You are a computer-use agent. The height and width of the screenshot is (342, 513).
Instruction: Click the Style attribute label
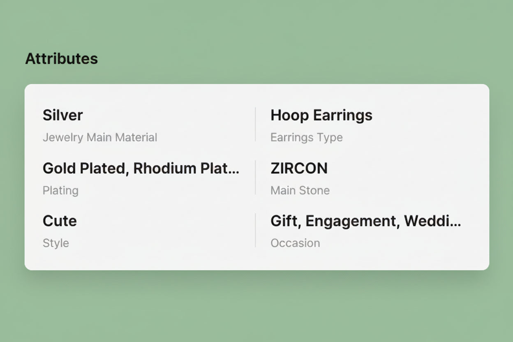click(55, 243)
